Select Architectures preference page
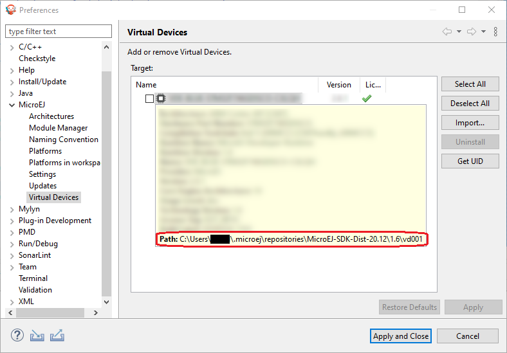 51,116
